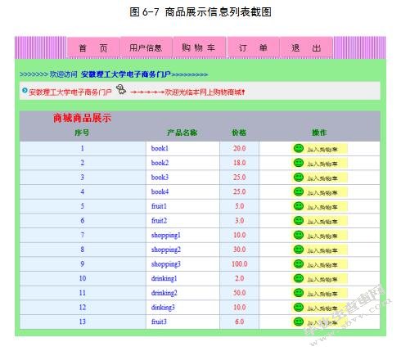Open the 用户信息 navigation tab
Screen dimensions: 401x351
[x=146, y=47]
